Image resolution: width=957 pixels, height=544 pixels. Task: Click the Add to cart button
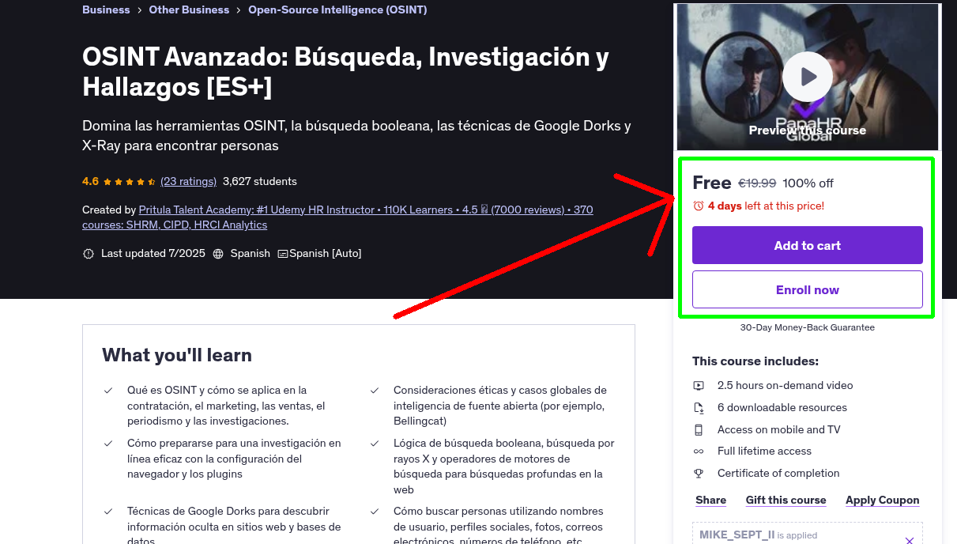[x=807, y=245]
